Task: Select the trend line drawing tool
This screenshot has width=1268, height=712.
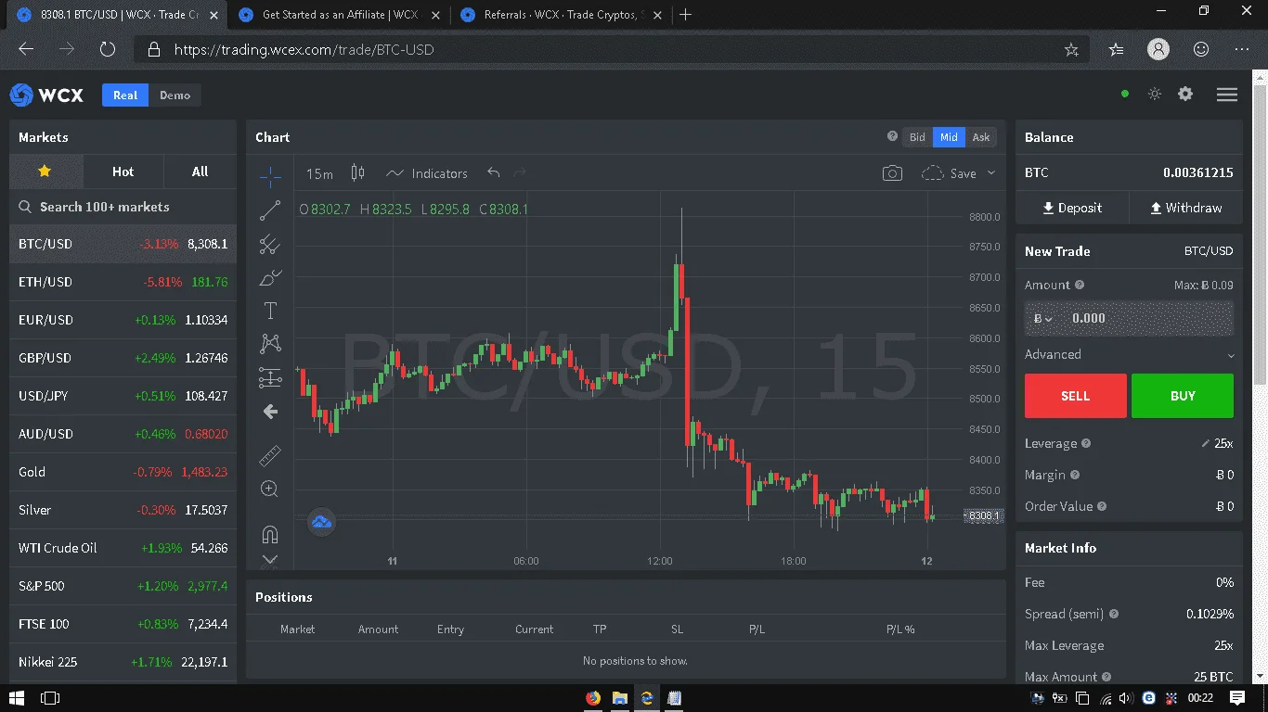Action: point(270,211)
